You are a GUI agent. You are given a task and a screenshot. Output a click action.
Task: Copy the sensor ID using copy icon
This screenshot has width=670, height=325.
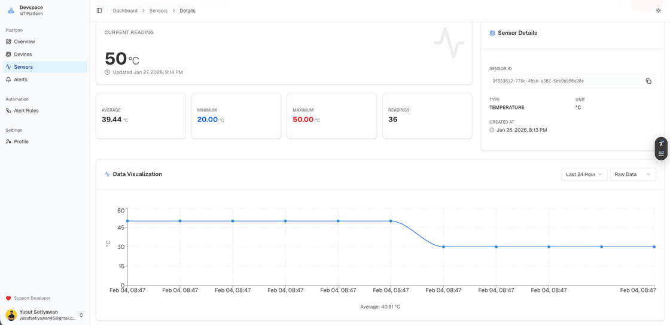[648, 81]
